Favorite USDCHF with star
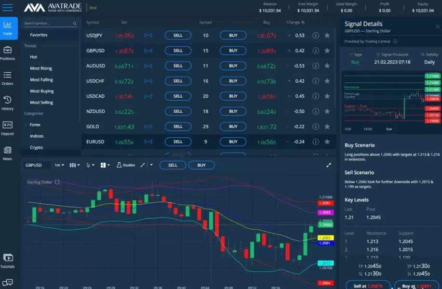442x289 pixels. (x=327, y=81)
